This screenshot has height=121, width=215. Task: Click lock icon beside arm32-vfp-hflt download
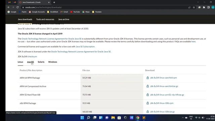[x=147, y=95]
